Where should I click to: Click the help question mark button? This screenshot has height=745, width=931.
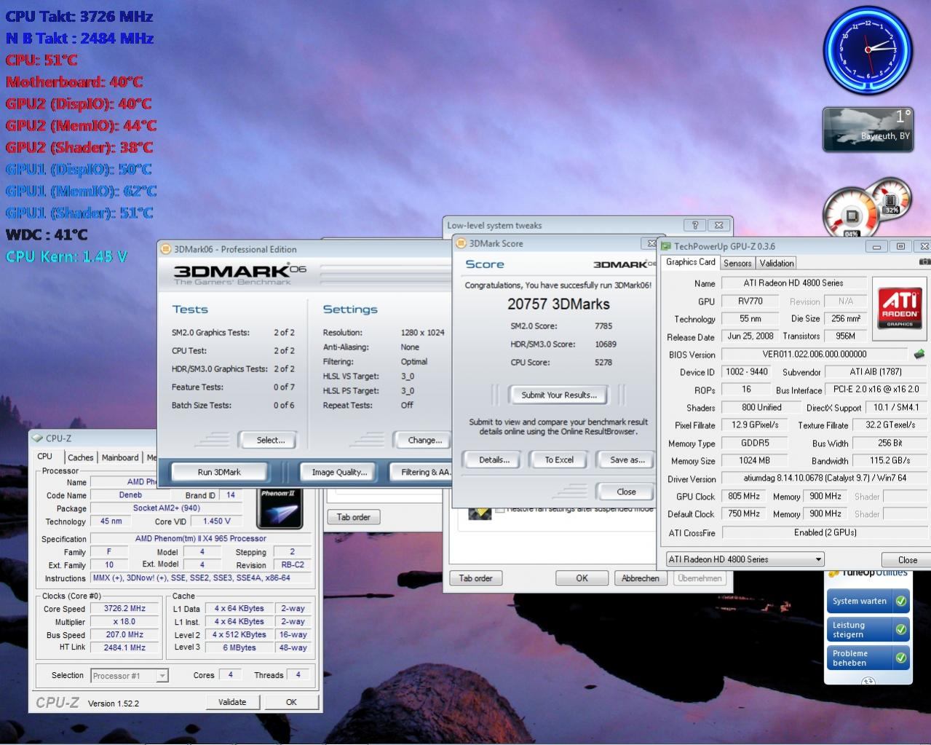click(694, 226)
